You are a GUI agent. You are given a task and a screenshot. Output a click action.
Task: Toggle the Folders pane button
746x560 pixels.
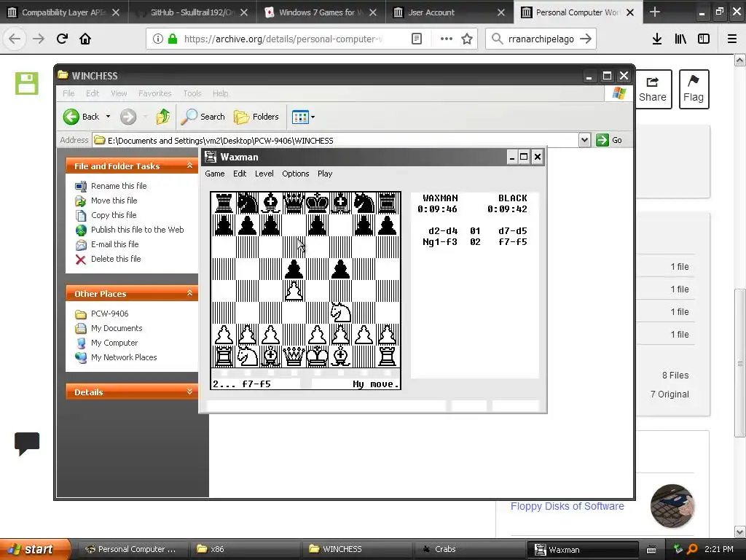click(256, 117)
